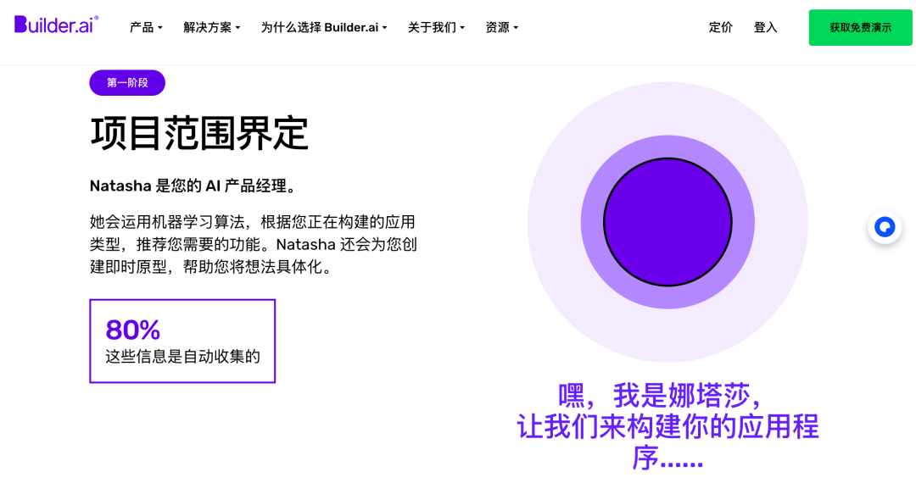Click the text Natasha 是您的 AI 产品经理。

[194, 186]
